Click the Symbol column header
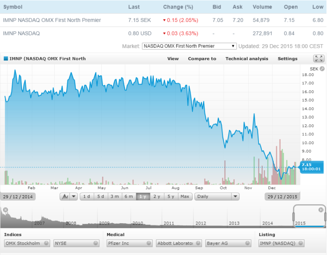Viewport: 328px width, 255px height. click(13, 7)
